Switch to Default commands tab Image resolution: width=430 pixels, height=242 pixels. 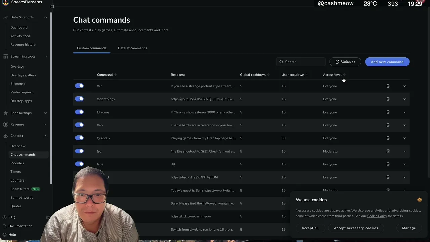(132, 48)
